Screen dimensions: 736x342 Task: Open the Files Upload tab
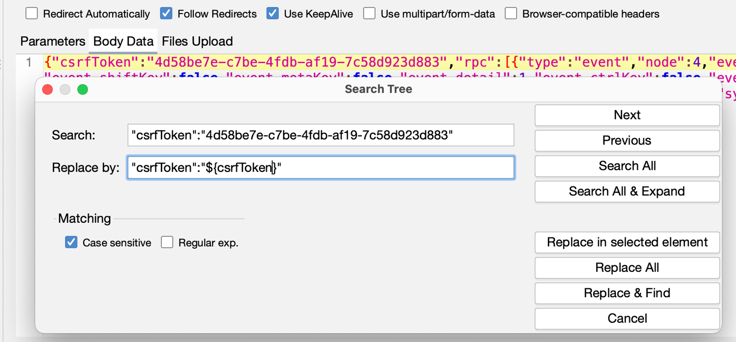click(197, 41)
